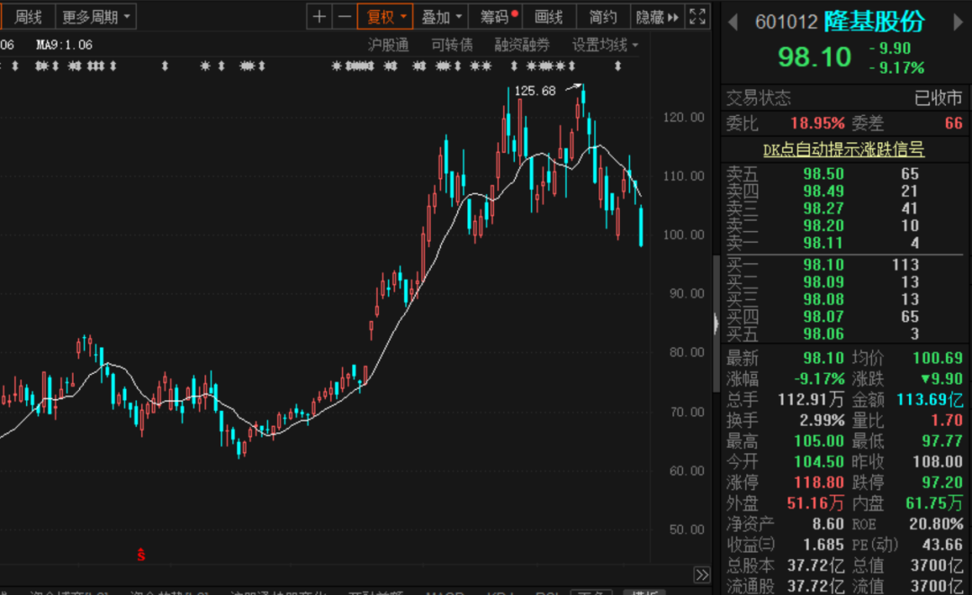This screenshot has height=595, width=972.
Task: Click the double-arrow icon at chart bottom right
Action: (701, 574)
